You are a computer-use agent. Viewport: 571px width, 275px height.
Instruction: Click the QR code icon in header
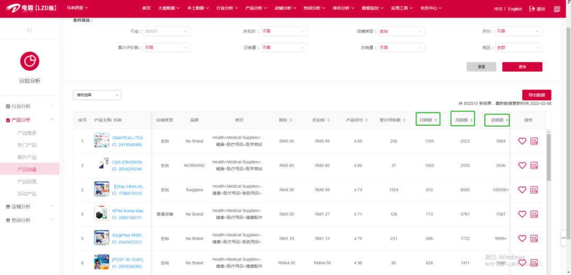click(x=557, y=9)
